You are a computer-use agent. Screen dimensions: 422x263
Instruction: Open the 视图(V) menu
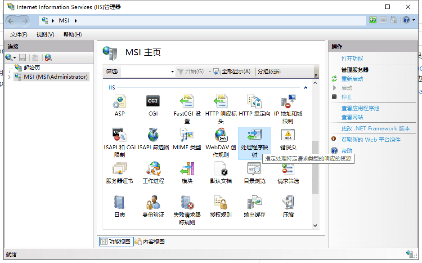pos(45,35)
